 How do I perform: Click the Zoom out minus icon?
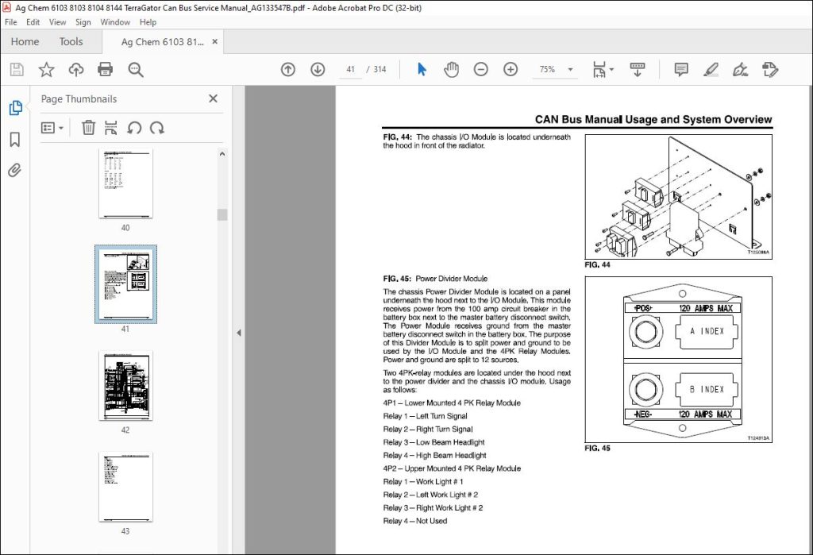point(480,70)
